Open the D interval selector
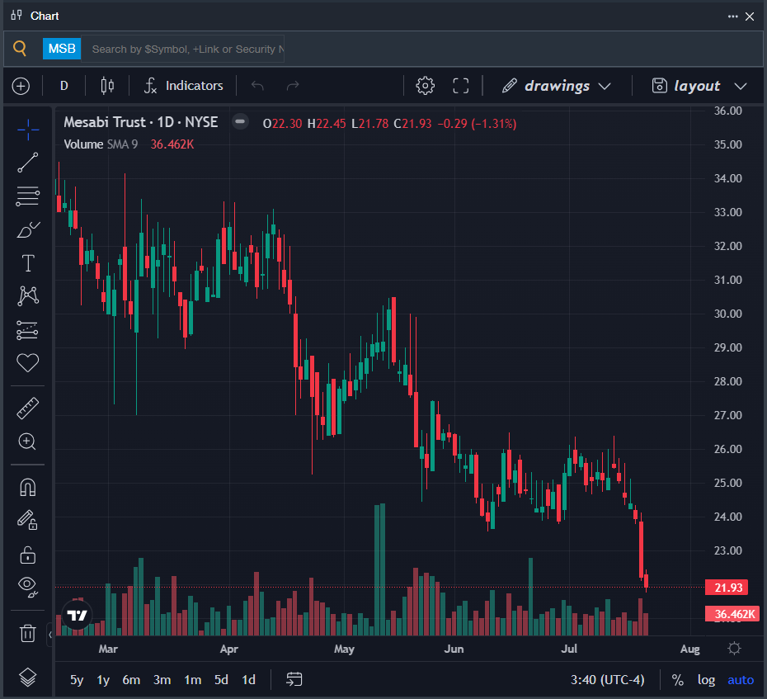 click(x=64, y=86)
